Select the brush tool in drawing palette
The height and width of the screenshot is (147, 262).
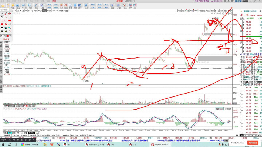pos(6,13)
